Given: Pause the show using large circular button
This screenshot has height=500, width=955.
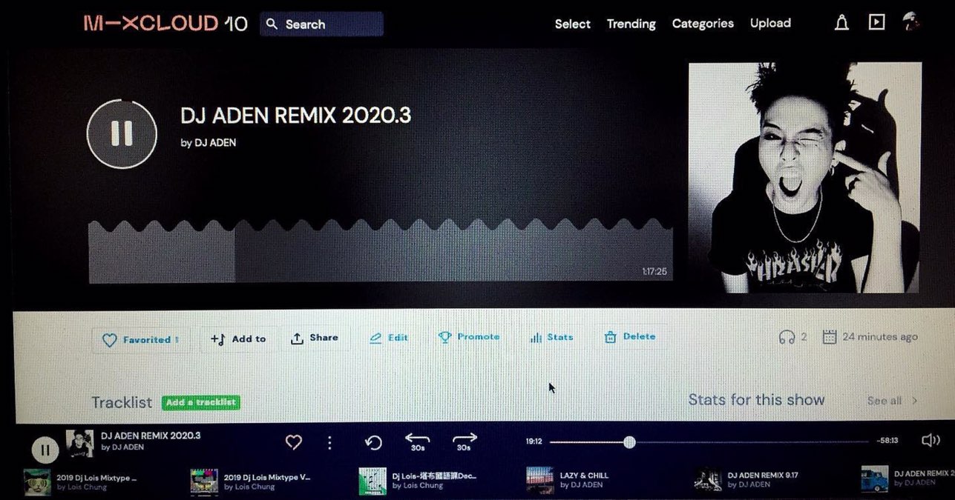Looking at the screenshot, I should point(122,134).
